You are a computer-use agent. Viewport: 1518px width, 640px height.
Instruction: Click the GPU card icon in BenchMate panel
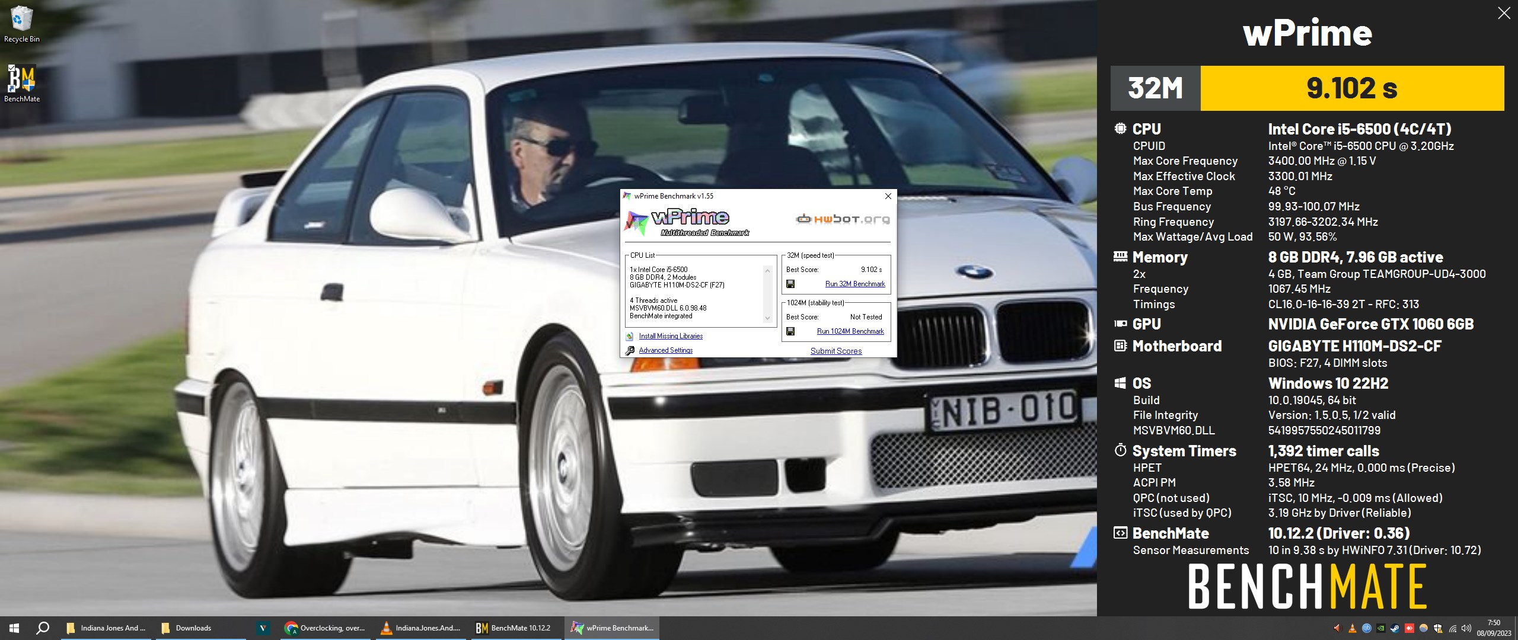1120,324
